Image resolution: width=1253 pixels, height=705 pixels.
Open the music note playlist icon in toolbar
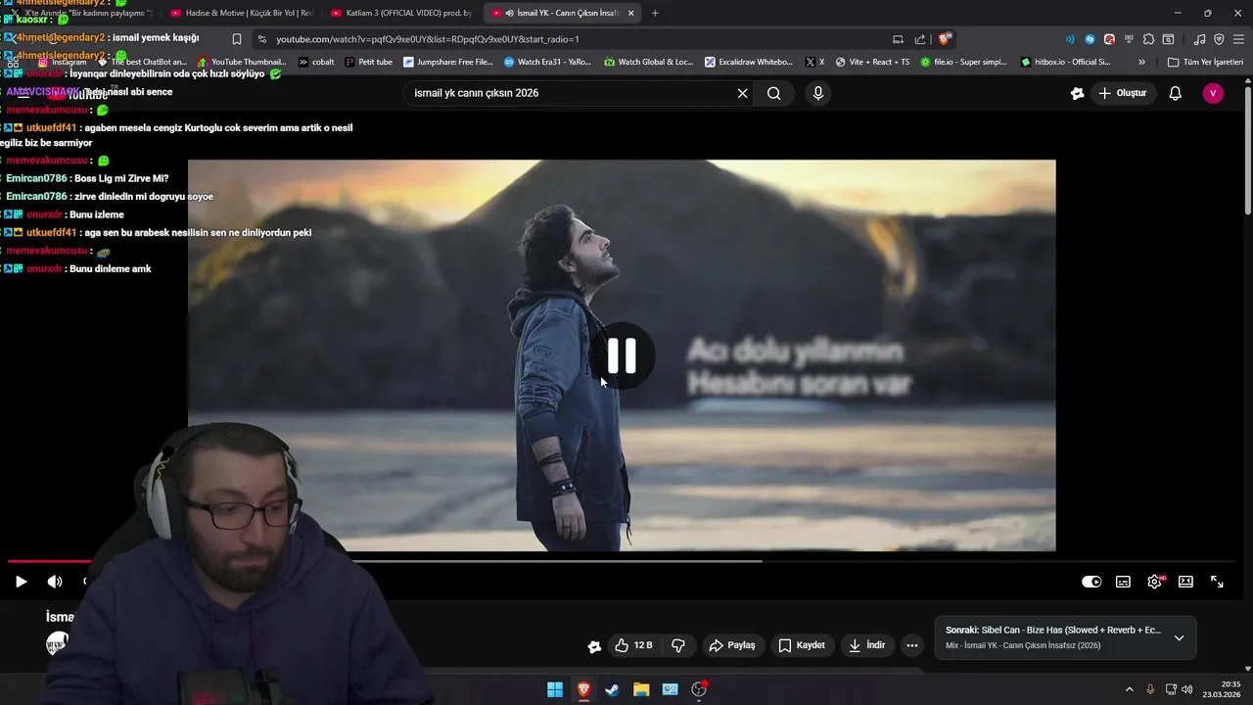click(1199, 39)
